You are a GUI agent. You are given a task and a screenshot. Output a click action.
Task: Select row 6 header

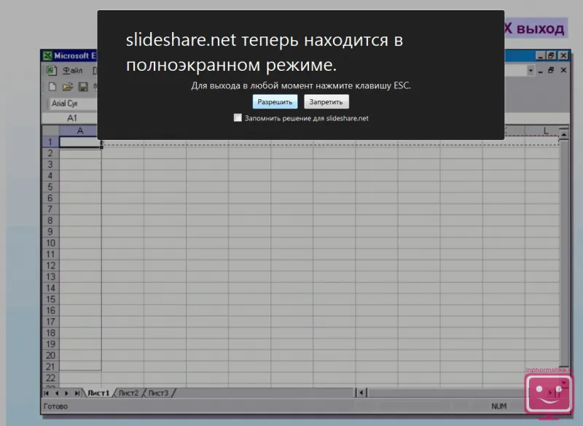(50, 198)
